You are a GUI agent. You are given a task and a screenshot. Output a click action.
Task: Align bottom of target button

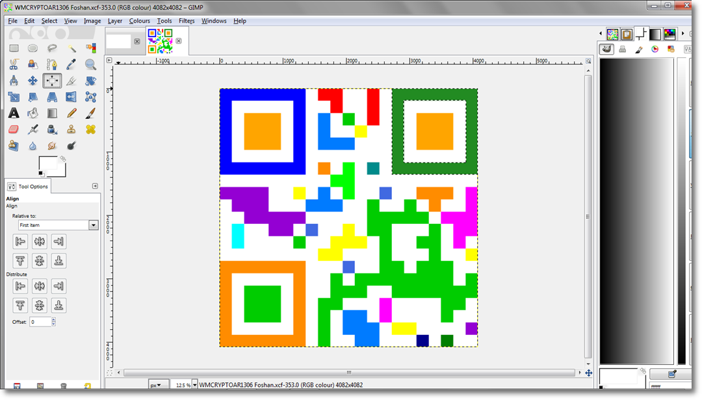click(58, 261)
